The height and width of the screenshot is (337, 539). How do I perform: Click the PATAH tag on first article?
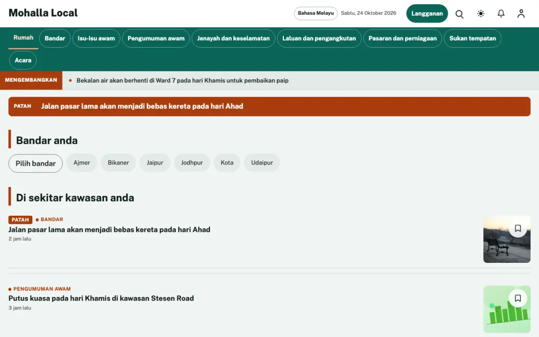click(x=20, y=220)
